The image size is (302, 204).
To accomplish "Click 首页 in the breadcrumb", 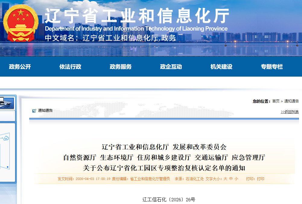I will pyautogui.click(x=276, y=101).
